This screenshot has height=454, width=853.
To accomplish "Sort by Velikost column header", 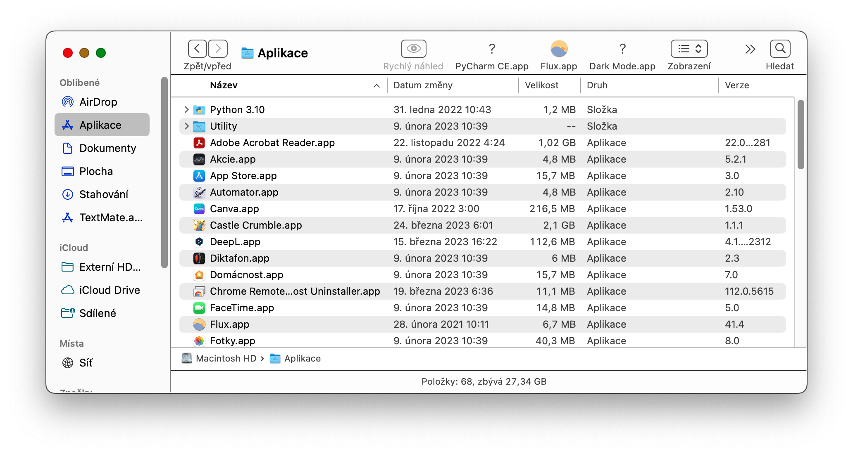I will 541,85.
